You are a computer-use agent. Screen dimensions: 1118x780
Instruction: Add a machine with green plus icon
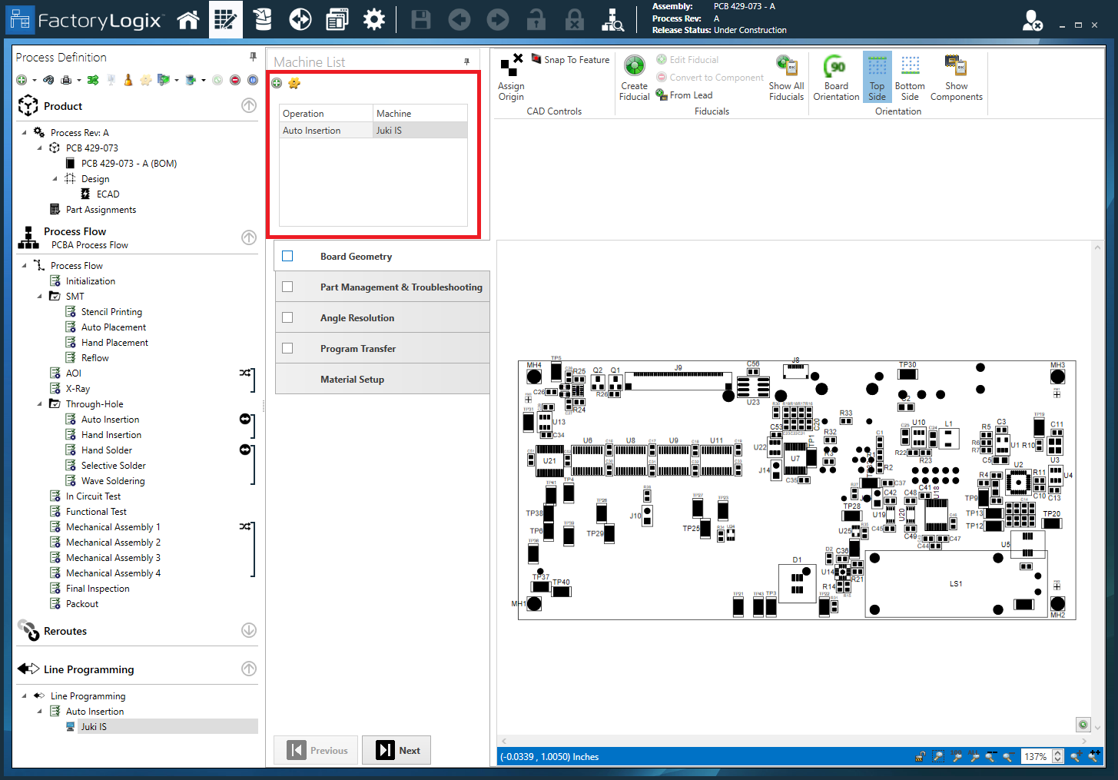(x=277, y=83)
